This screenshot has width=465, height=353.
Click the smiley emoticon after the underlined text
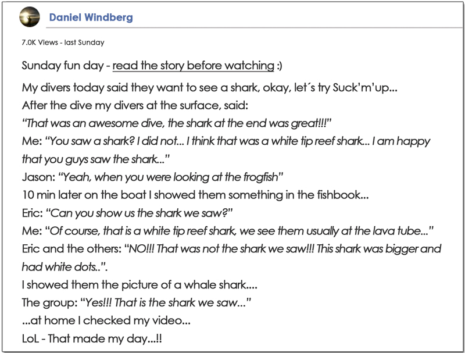pos(280,65)
